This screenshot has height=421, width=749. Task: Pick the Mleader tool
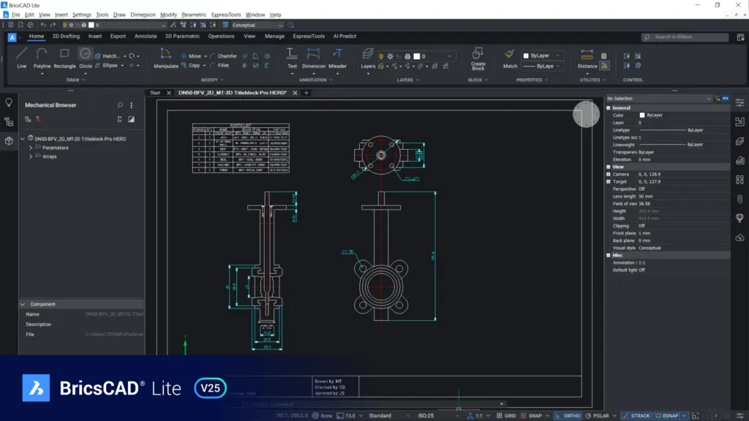pos(337,58)
